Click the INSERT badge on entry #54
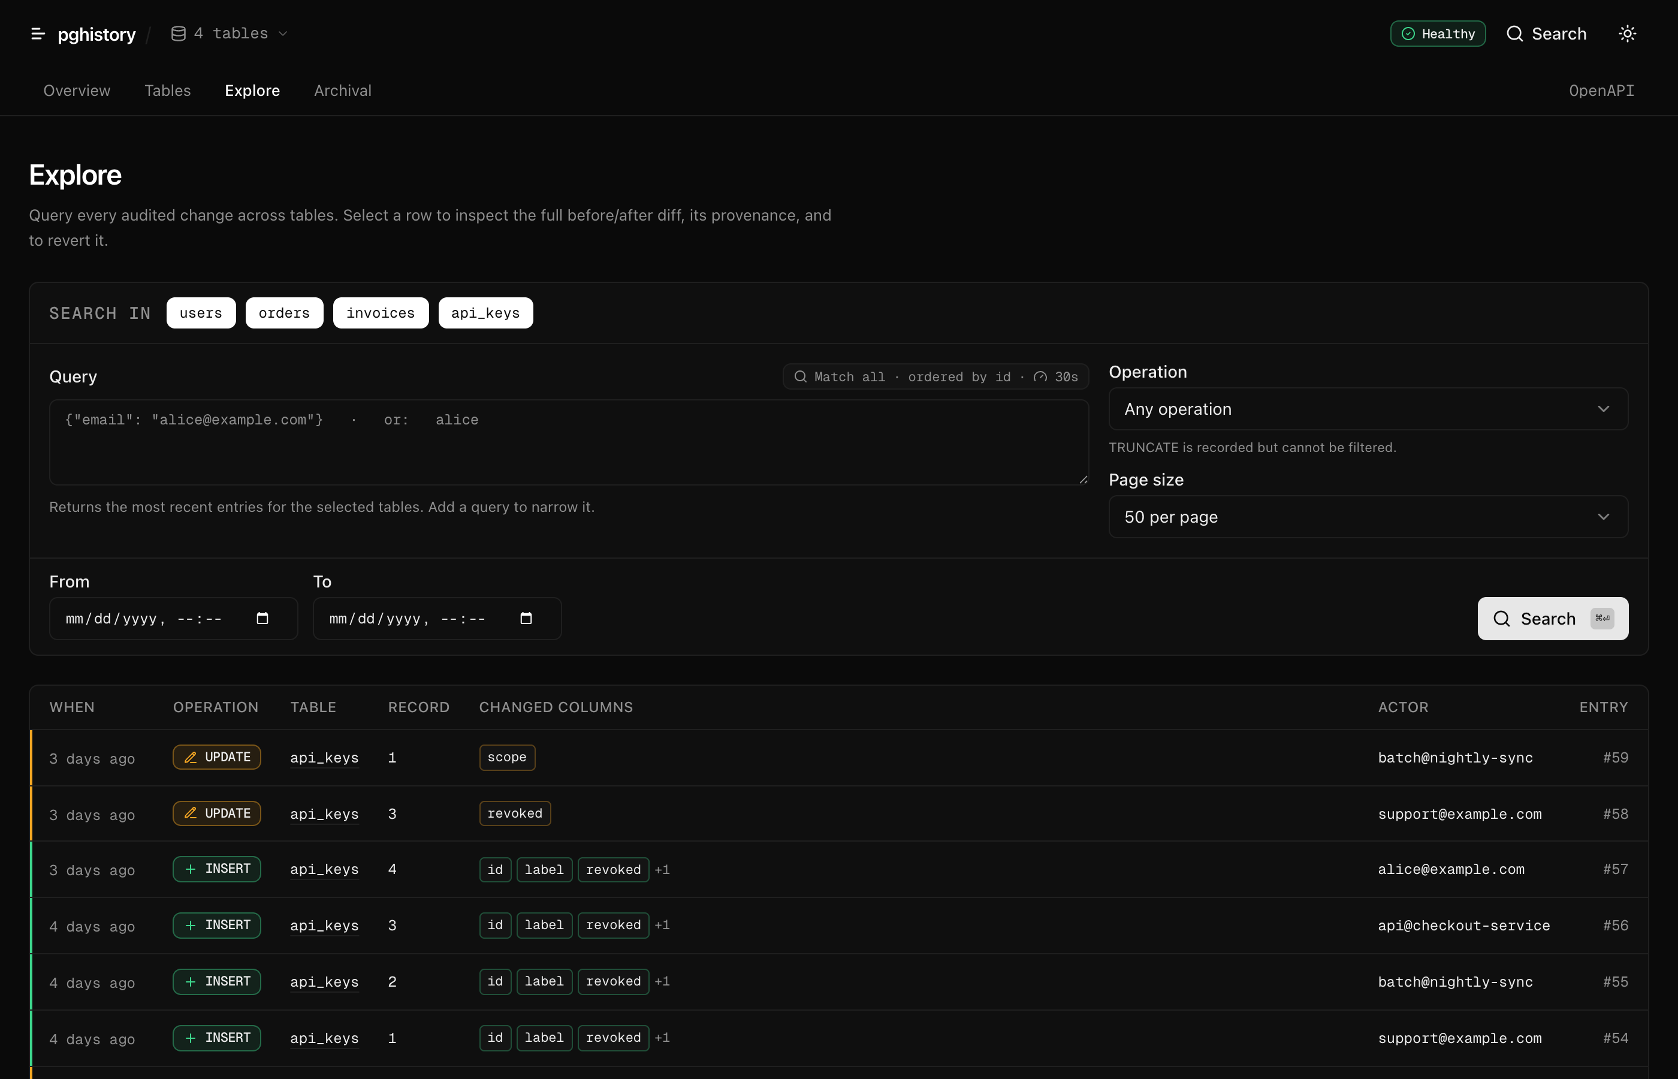 217,1038
